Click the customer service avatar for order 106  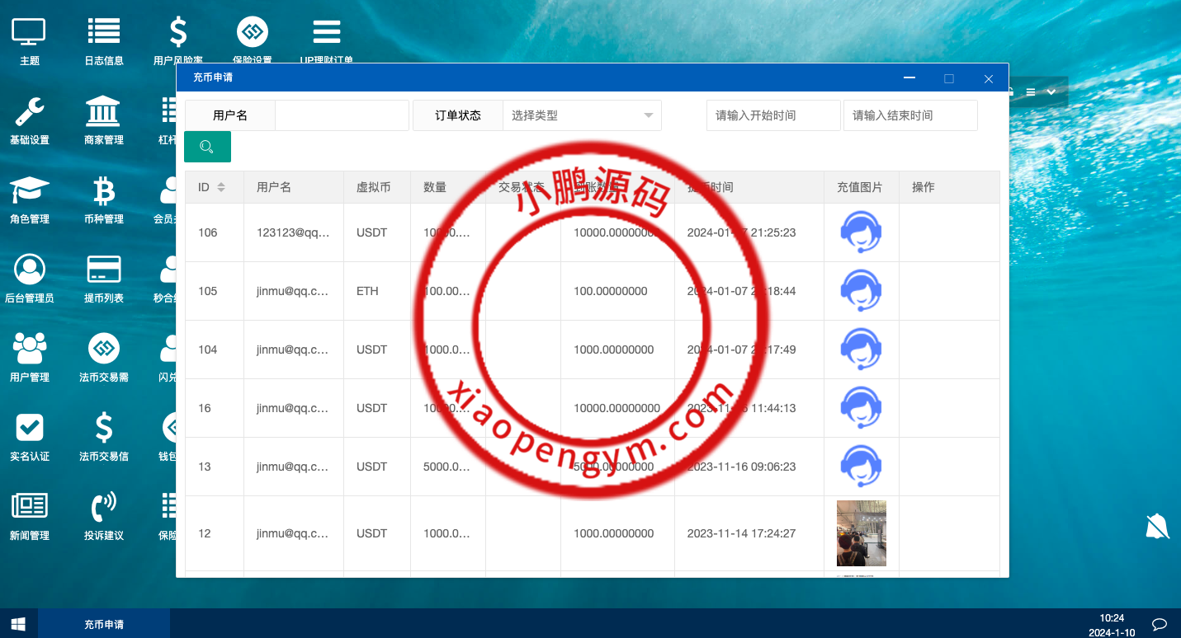[861, 232]
